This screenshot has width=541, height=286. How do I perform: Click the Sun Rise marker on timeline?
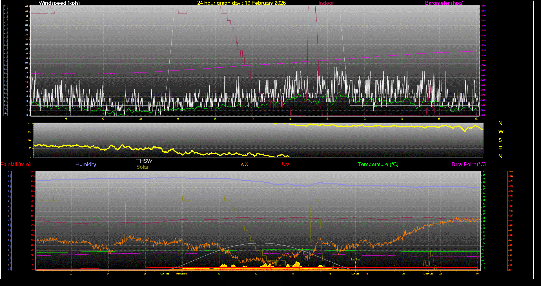(165, 274)
